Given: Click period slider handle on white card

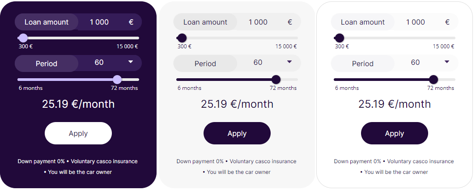Looking at the screenshot, I should [433, 80].
